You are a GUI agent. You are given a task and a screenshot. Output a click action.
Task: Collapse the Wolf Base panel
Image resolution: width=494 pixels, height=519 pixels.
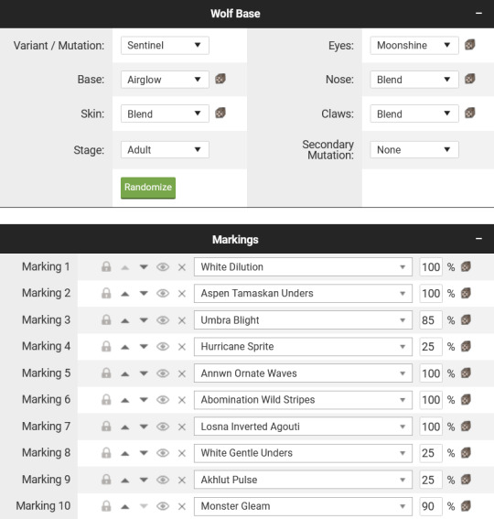coord(478,13)
